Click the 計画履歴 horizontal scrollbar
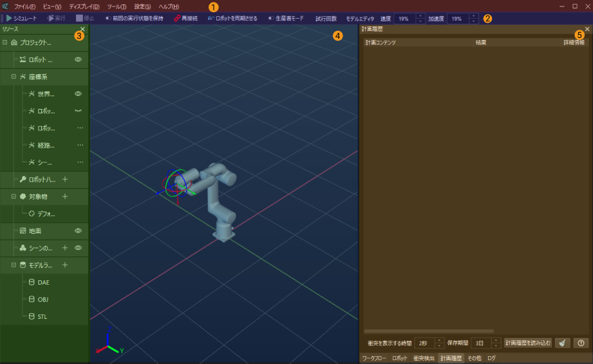This screenshot has height=364, width=593. coord(429,331)
